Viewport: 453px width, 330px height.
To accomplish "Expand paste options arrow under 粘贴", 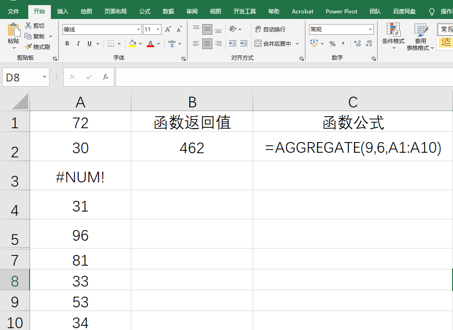I will coord(13,48).
